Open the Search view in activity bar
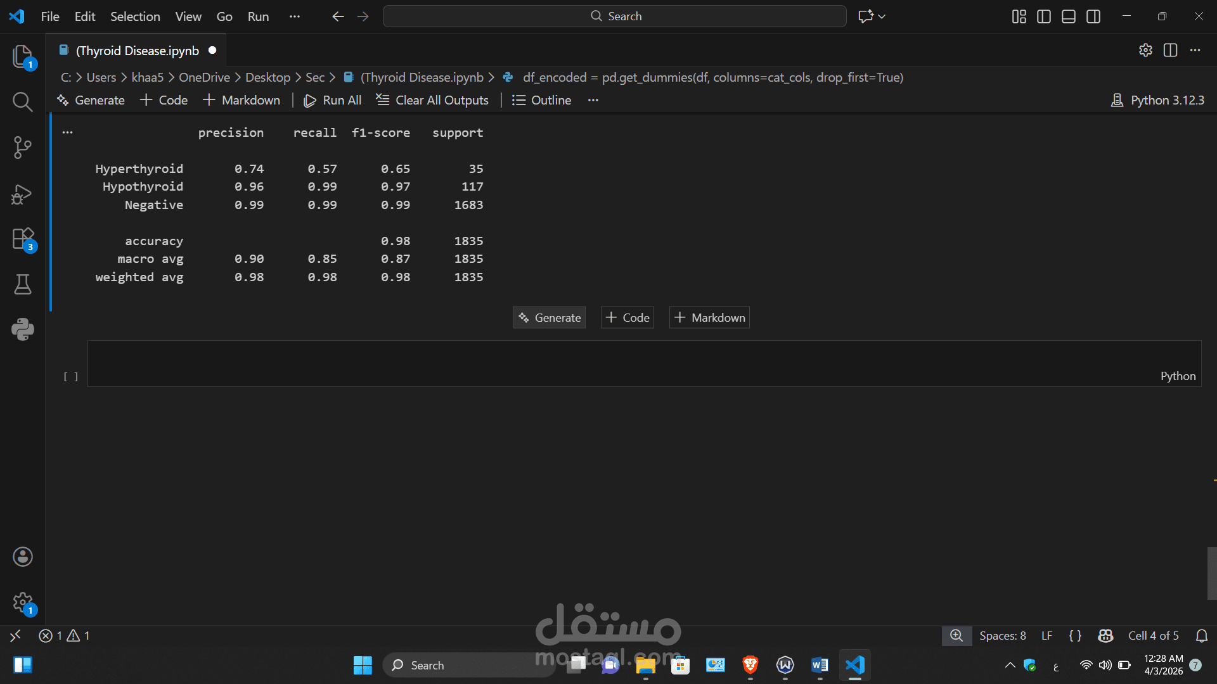 click(22, 101)
